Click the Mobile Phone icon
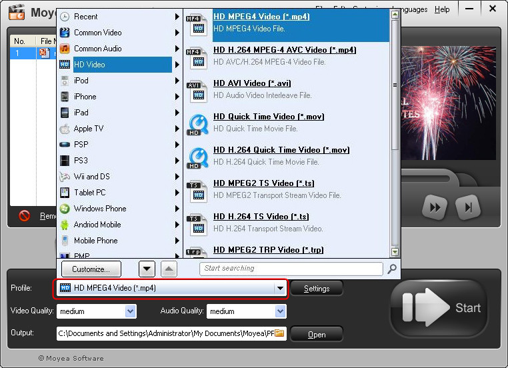 (65, 241)
